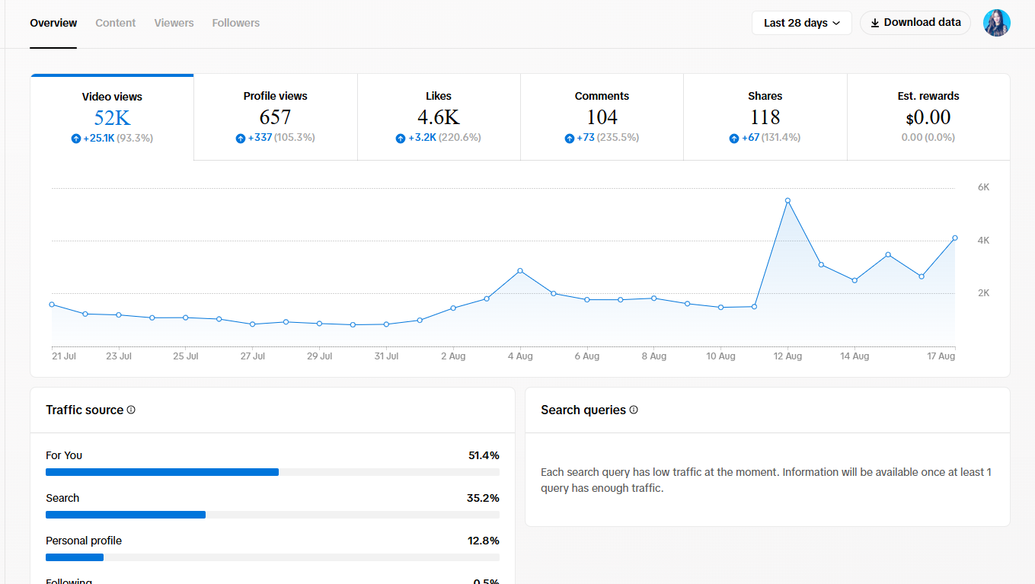Screen dimensions: 1035x584
Task: Switch to the Content tab
Action: click(116, 23)
